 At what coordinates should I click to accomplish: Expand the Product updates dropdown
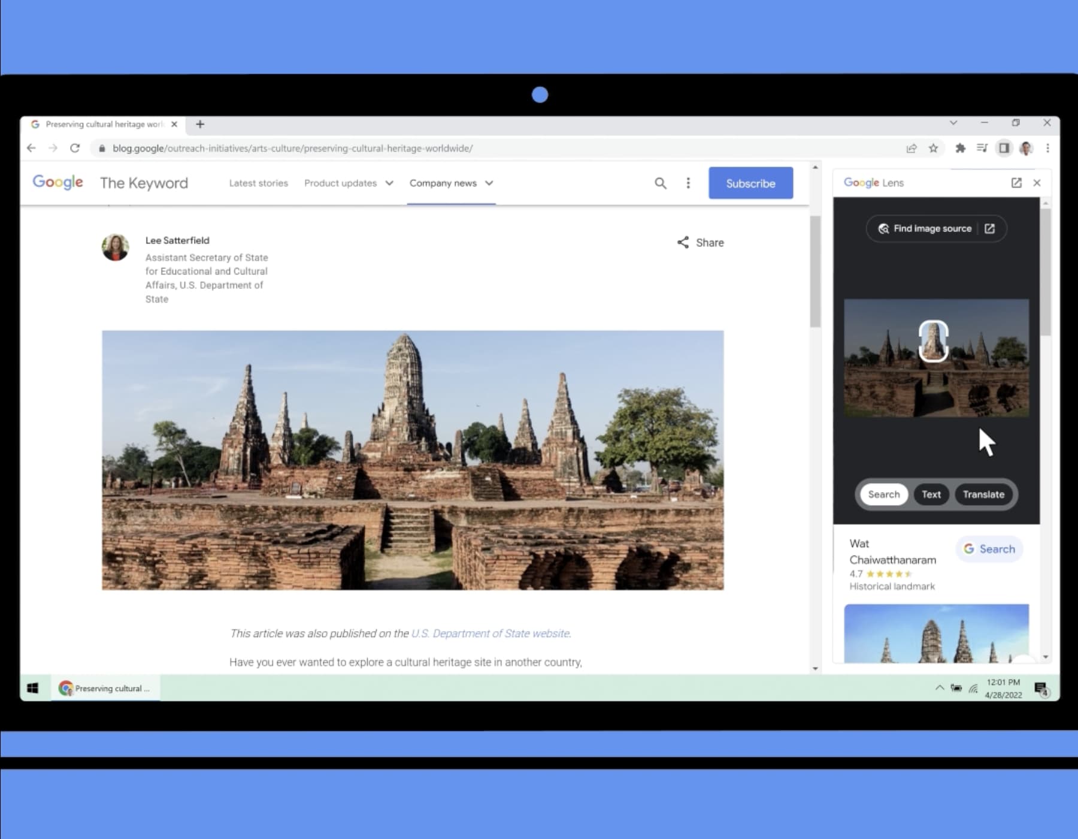point(390,183)
